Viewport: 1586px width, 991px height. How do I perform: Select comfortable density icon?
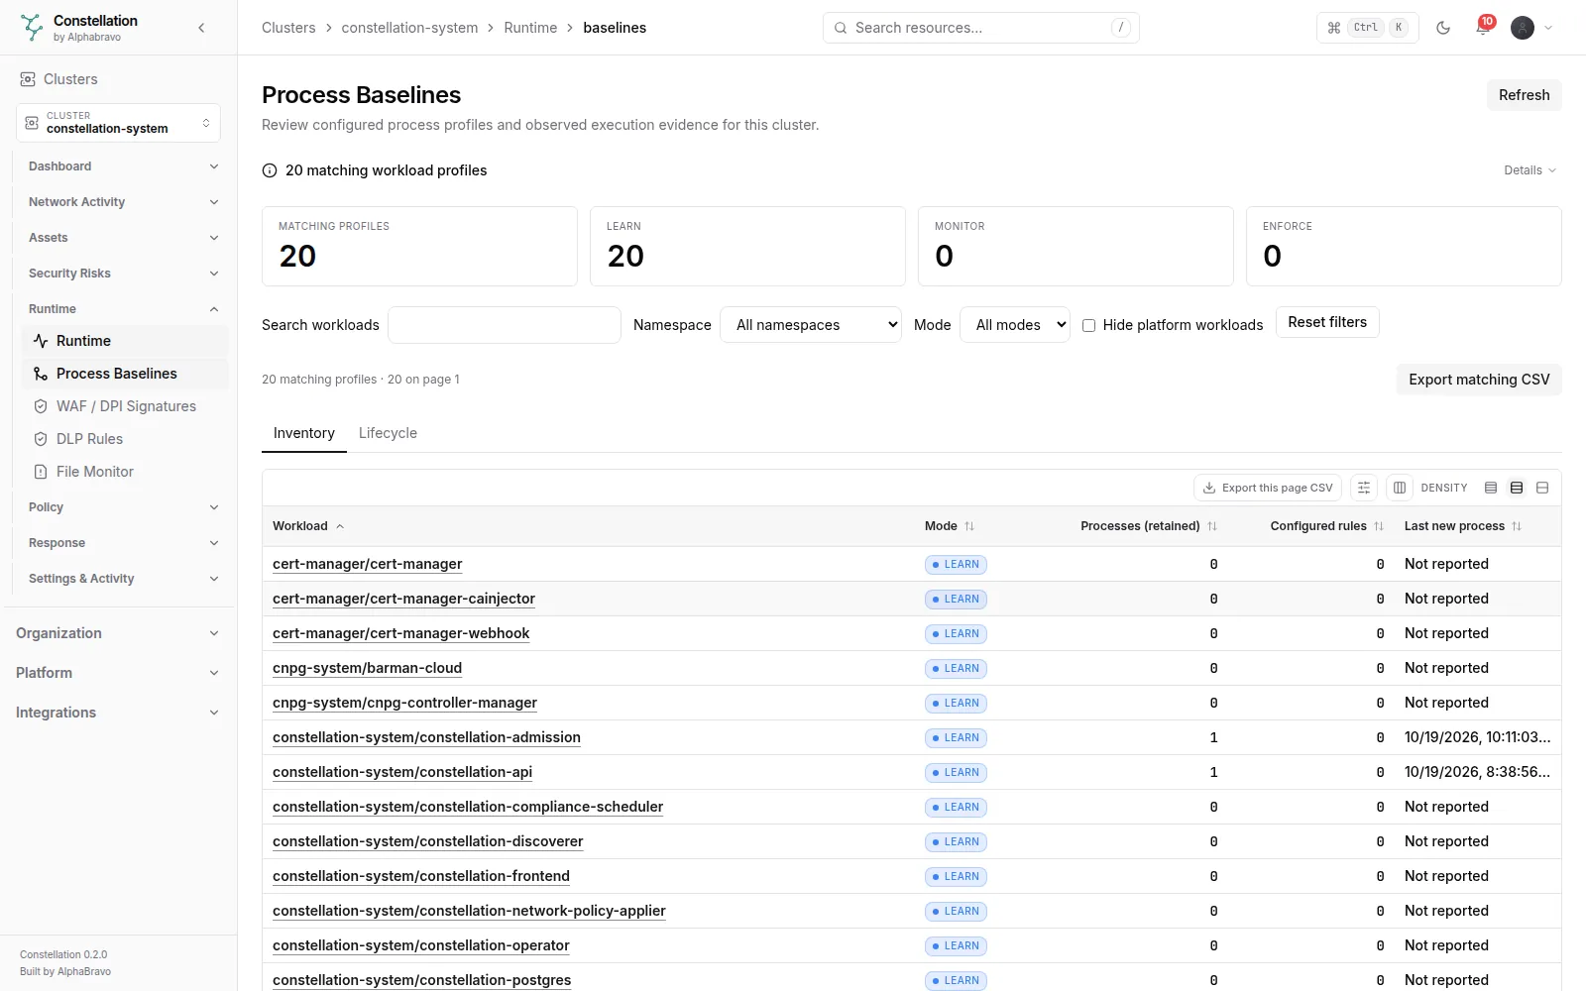pos(1542,488)
